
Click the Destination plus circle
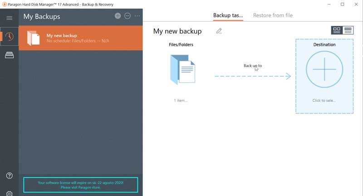pyautogui.click(x=324, y=69)
